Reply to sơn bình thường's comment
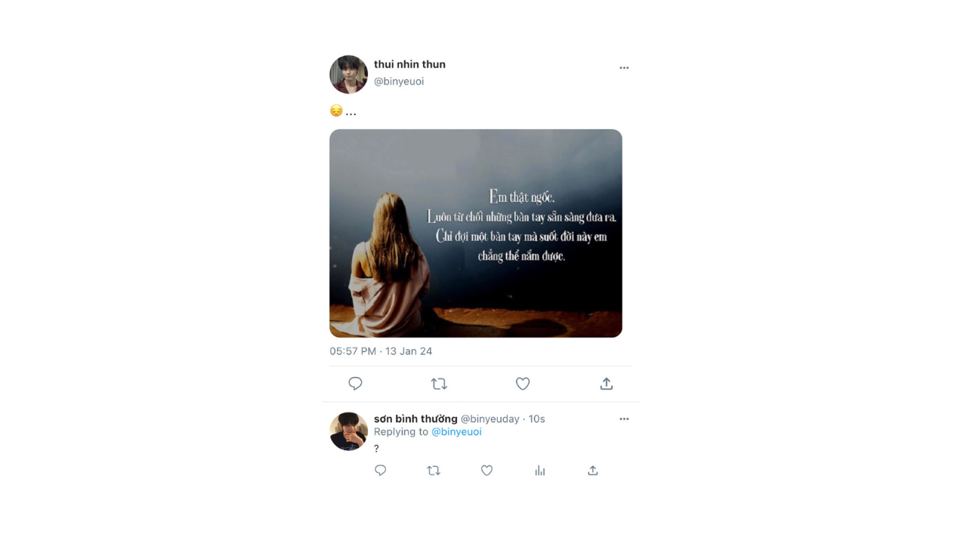The height and width of the screenshot is (544, 967). point(380,471)
